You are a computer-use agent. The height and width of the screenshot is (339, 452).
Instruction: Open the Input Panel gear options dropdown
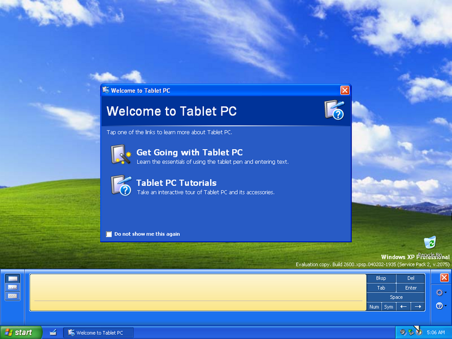441,293
